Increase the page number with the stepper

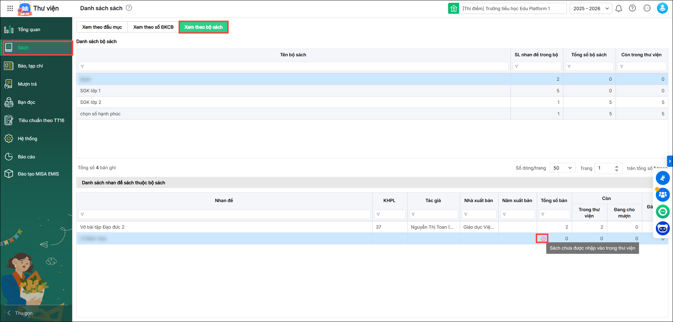[x=617, y=166]
